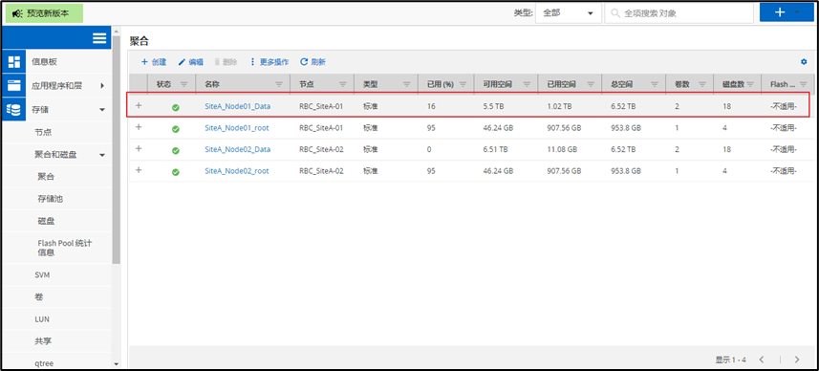The height and width of the screenshot is (371, 819).
Task: Collapse the 聚合和磁盘 tree section
Action: (102, 155)
